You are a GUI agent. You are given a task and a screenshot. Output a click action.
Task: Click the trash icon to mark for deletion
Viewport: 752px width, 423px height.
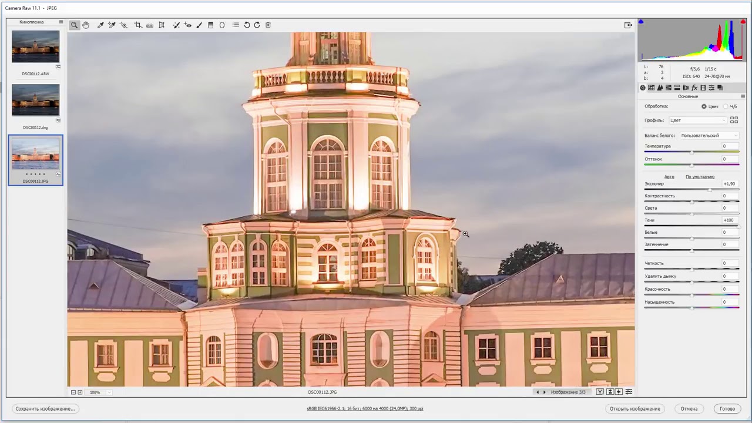268,25
